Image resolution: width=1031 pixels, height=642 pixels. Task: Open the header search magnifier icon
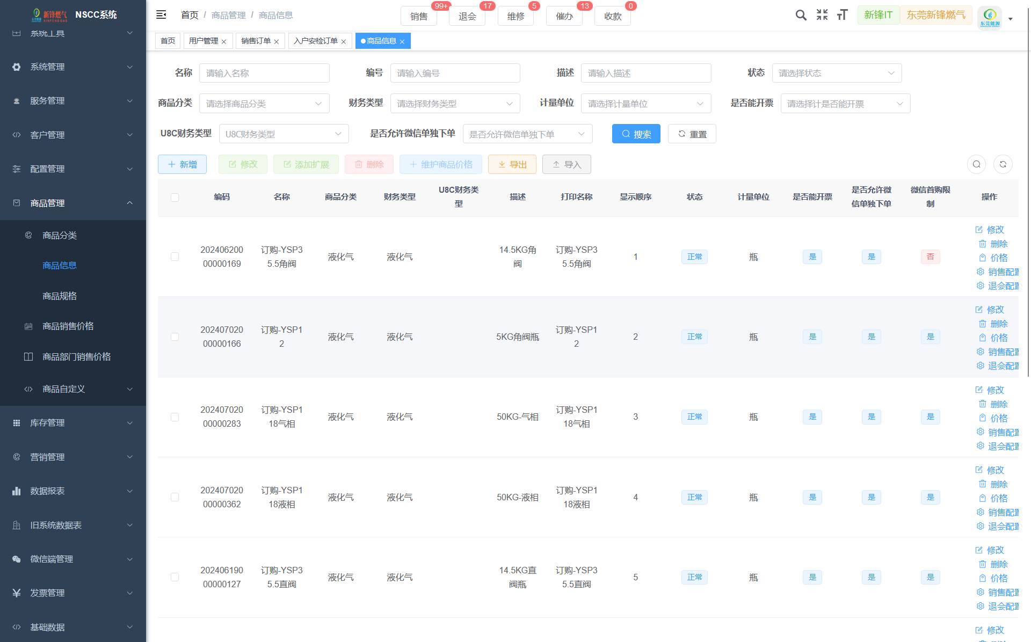point(801,15)
